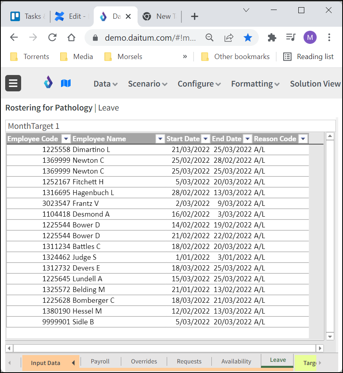This screenshot has width=343, height=373.
Task: Reload the page
Action: click(x=52, y=37)
